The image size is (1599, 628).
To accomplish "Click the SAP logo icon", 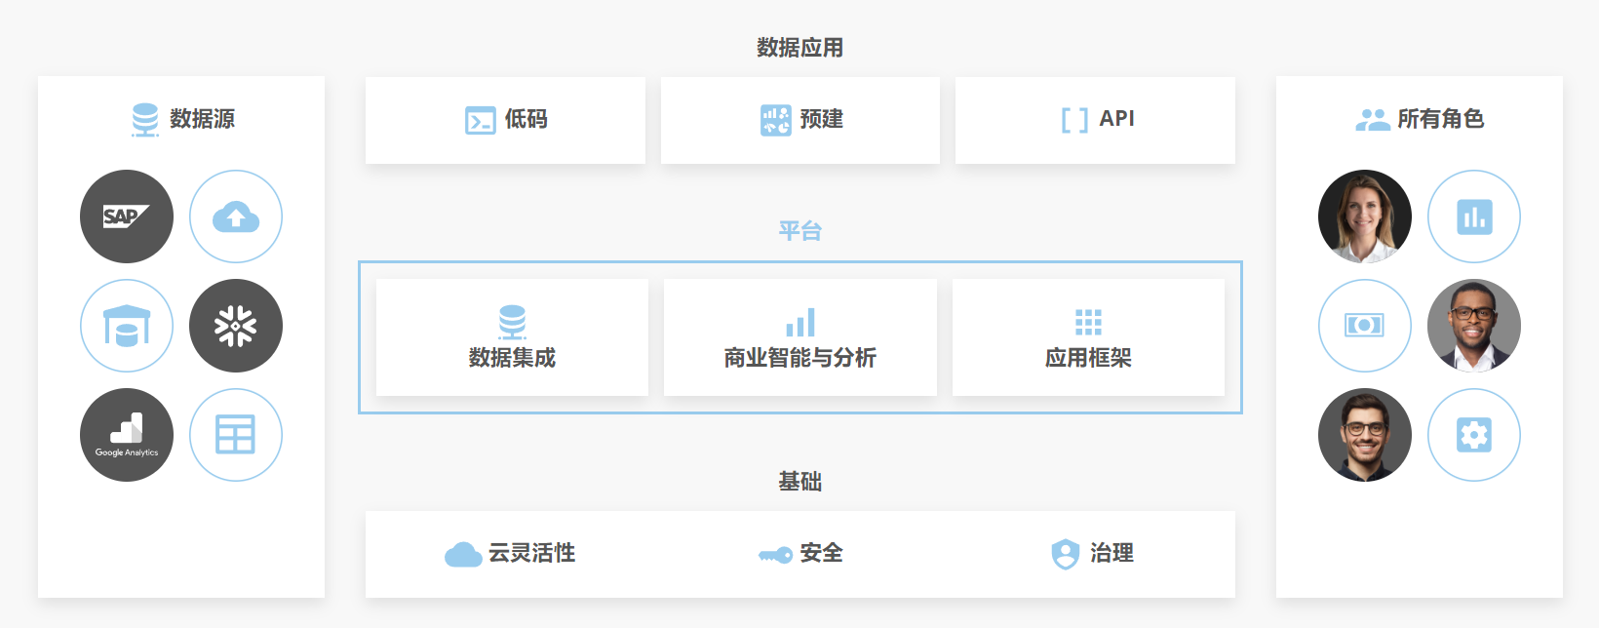I will pos(127,216).
